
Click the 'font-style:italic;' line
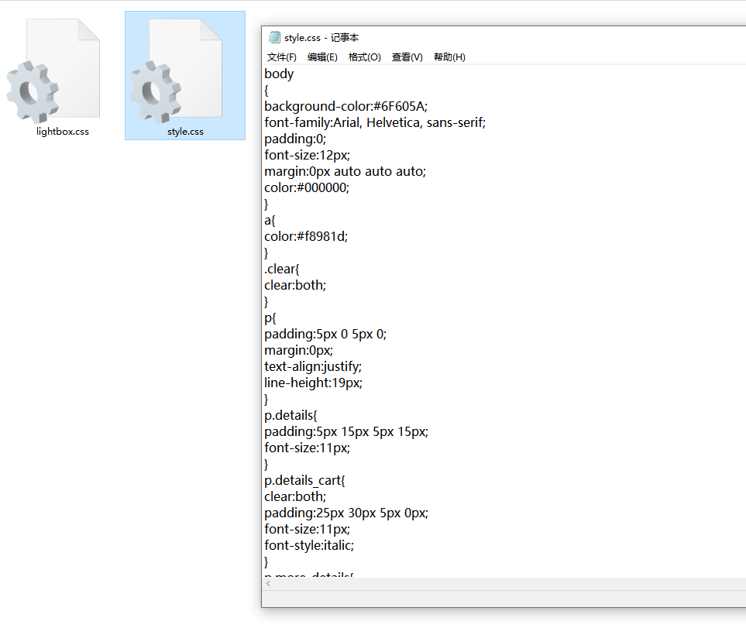click(309, 545)
